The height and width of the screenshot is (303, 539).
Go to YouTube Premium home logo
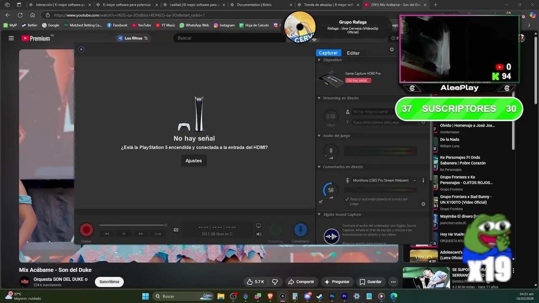(x=36, y=38)
